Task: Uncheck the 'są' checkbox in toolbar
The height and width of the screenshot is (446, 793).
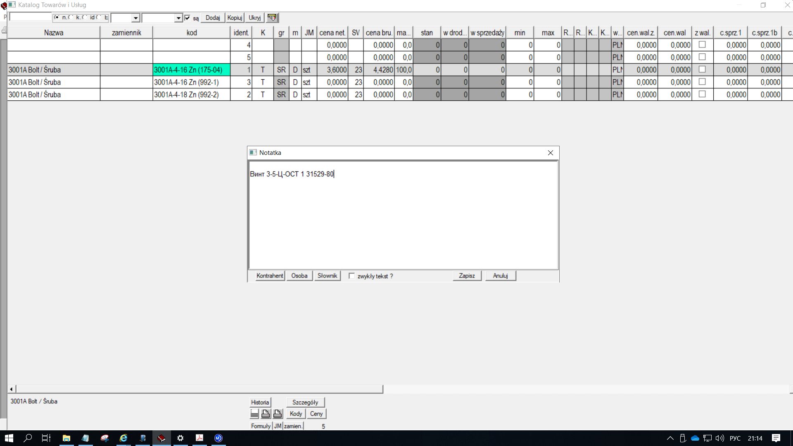Action: (x=188, y=18)
